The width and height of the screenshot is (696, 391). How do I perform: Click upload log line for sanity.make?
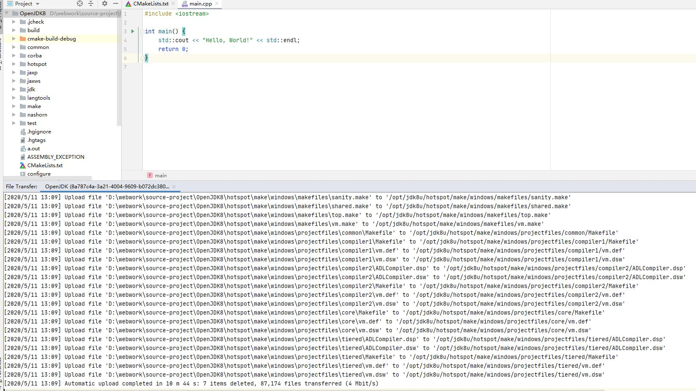[x=288, y=197]
